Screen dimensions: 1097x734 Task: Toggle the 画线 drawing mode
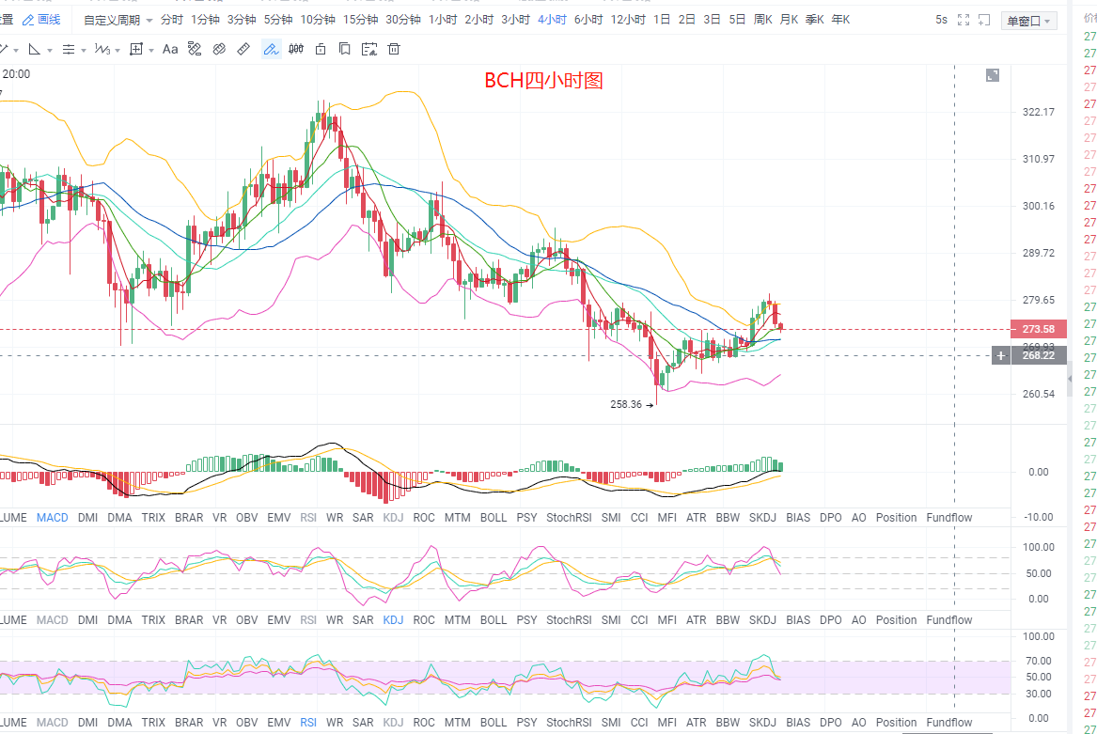click(x=41, y=20)
